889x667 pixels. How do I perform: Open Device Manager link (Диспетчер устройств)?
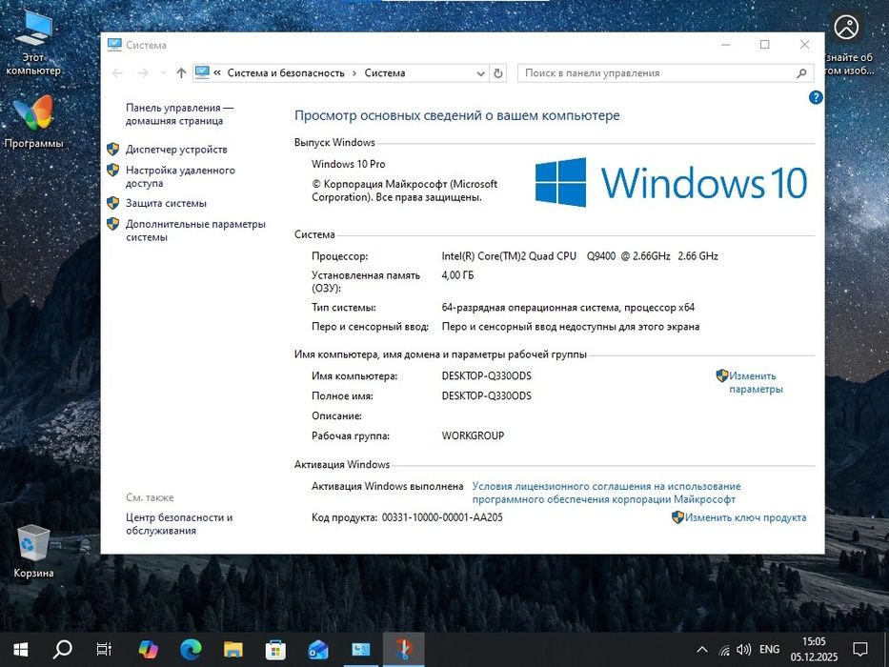pyautogui.click(x=176, y=150)
